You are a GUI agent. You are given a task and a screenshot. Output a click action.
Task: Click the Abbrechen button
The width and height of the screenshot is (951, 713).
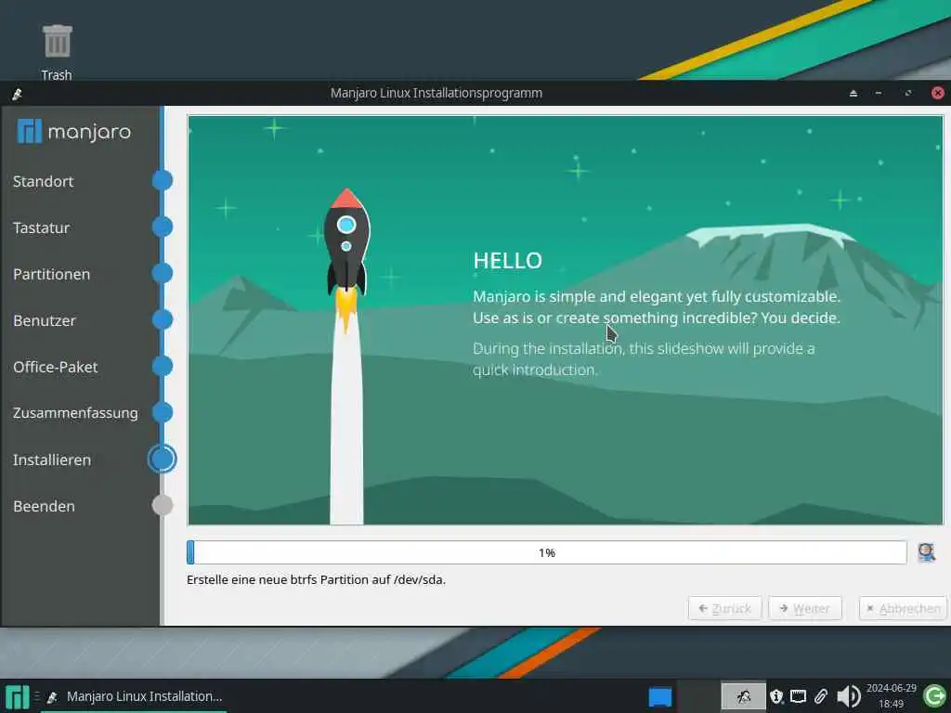(903, 608)
